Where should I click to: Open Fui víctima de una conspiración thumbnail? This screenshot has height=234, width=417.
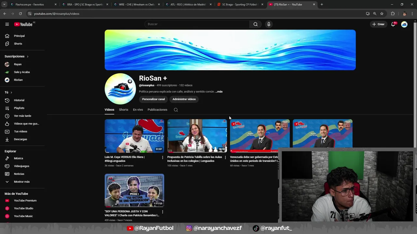[134, 190]
